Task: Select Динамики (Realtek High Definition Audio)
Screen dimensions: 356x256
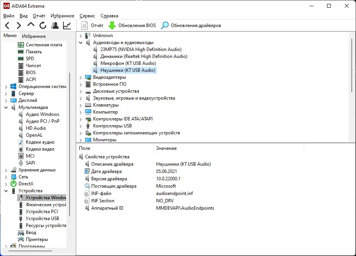Action: pyautogui.click(x=144, y=56)
